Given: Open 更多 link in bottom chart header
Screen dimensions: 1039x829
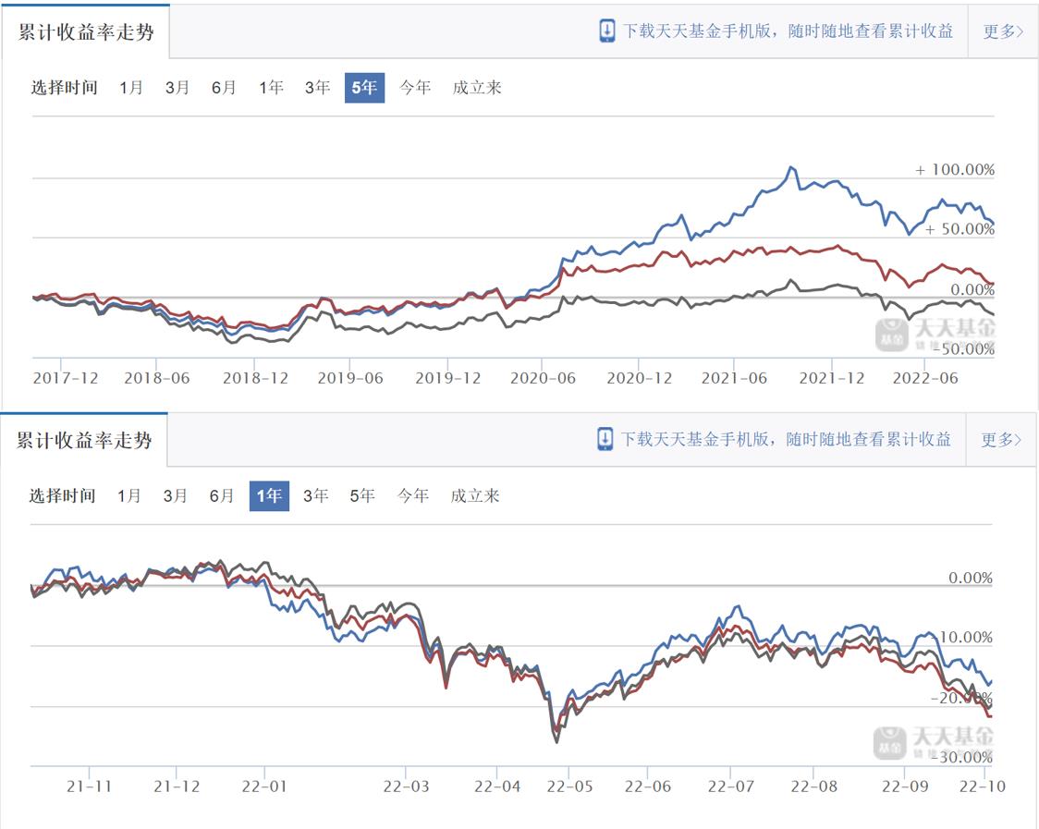Looking at the screenshot, I should click(x=1001, y=440).
